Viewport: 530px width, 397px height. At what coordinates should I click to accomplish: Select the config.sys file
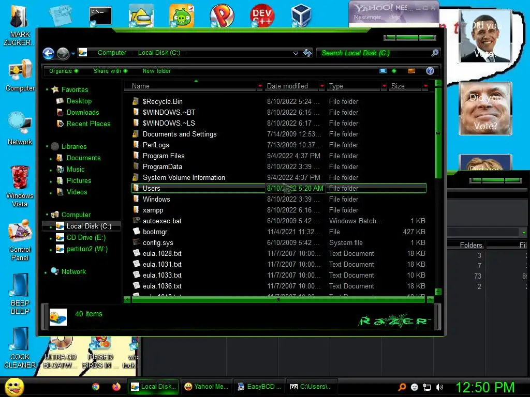click(158, 243)
